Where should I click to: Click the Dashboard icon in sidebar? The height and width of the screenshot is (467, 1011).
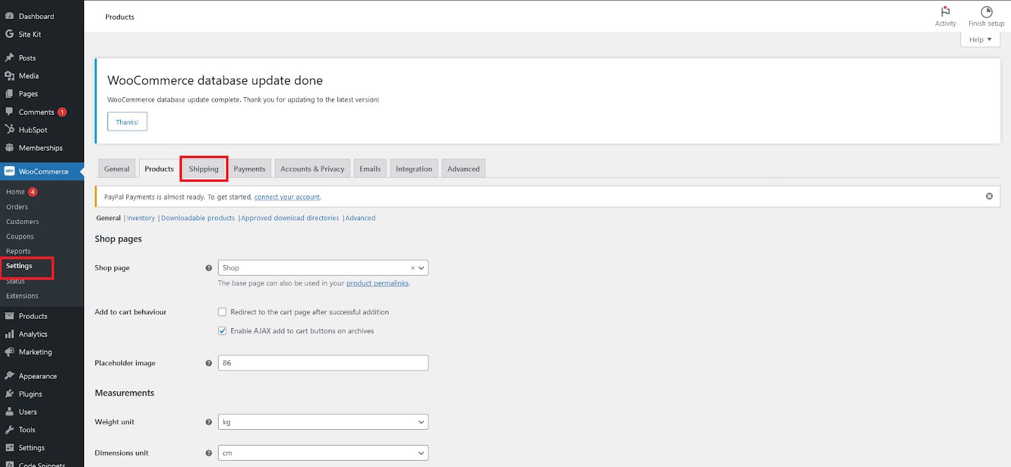9,16
